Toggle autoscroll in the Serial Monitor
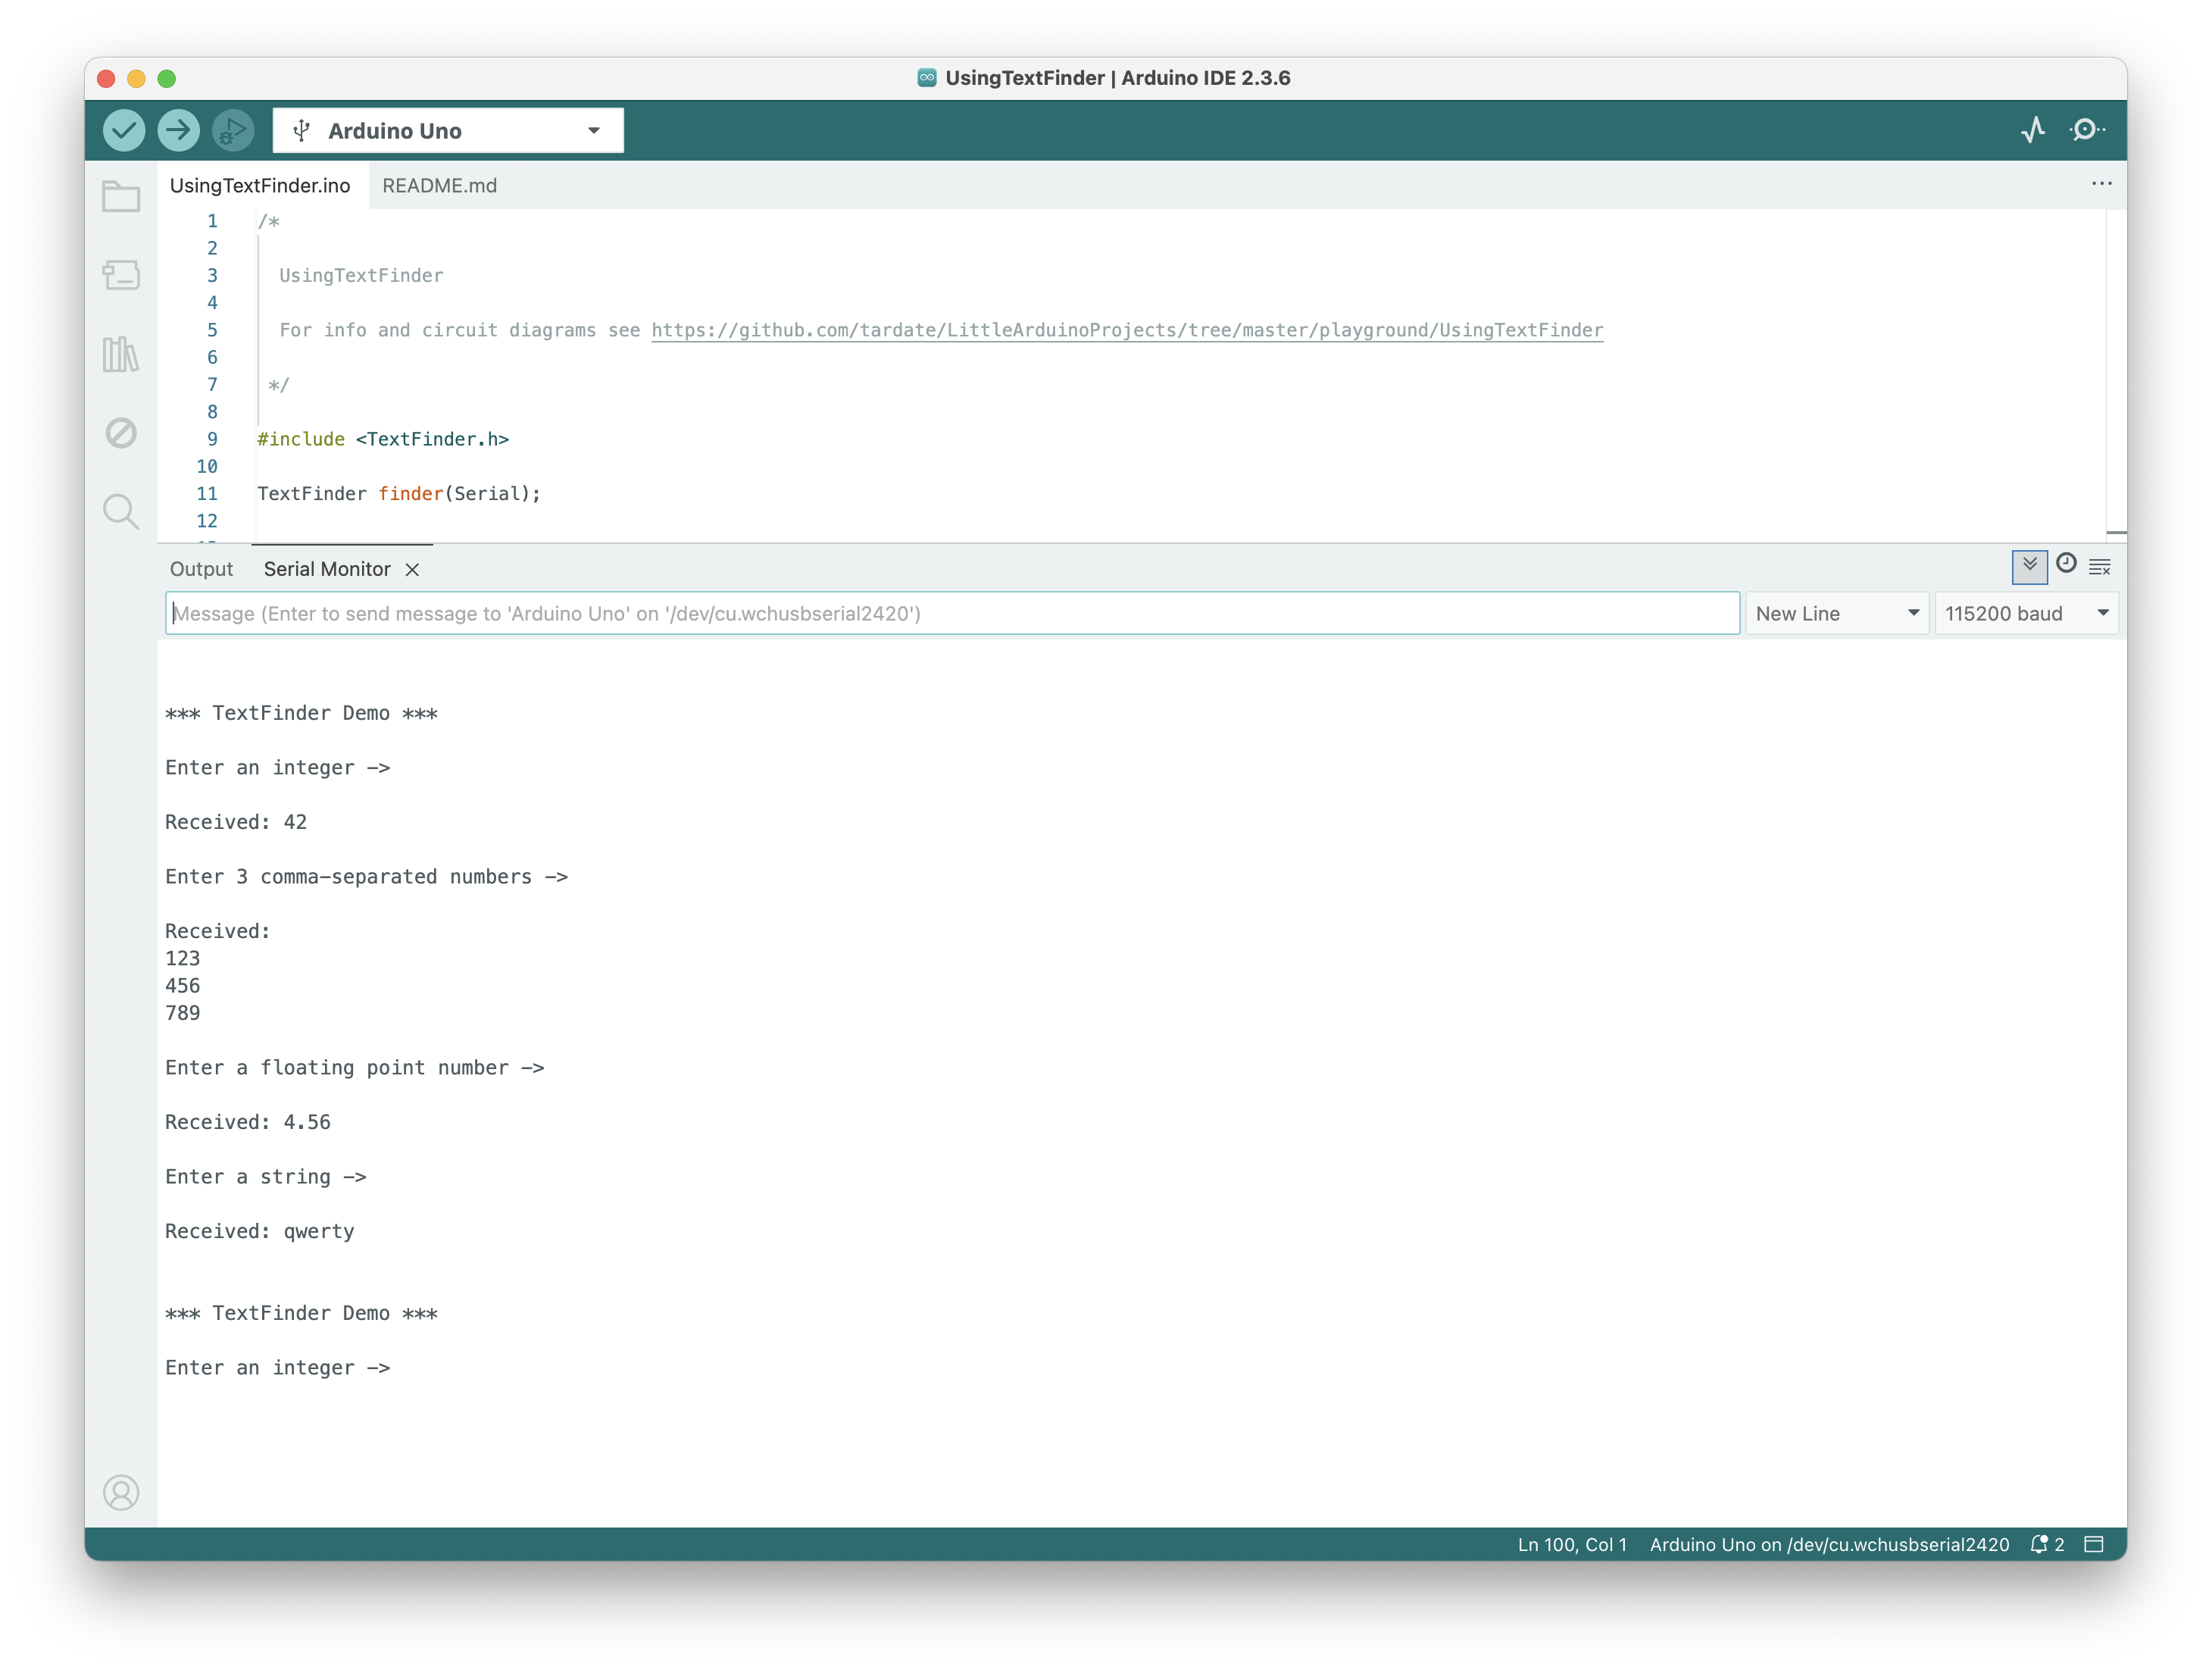Viewport: 2212px width, 1673px height. pos(2031,566)
